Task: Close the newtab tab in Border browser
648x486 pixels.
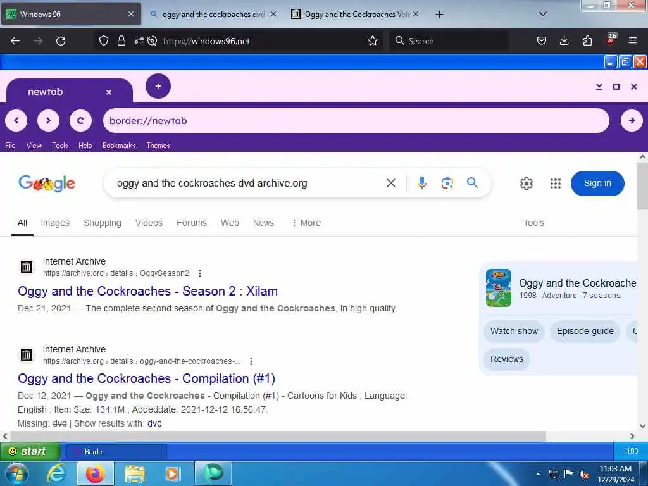Action: [109, 92]
